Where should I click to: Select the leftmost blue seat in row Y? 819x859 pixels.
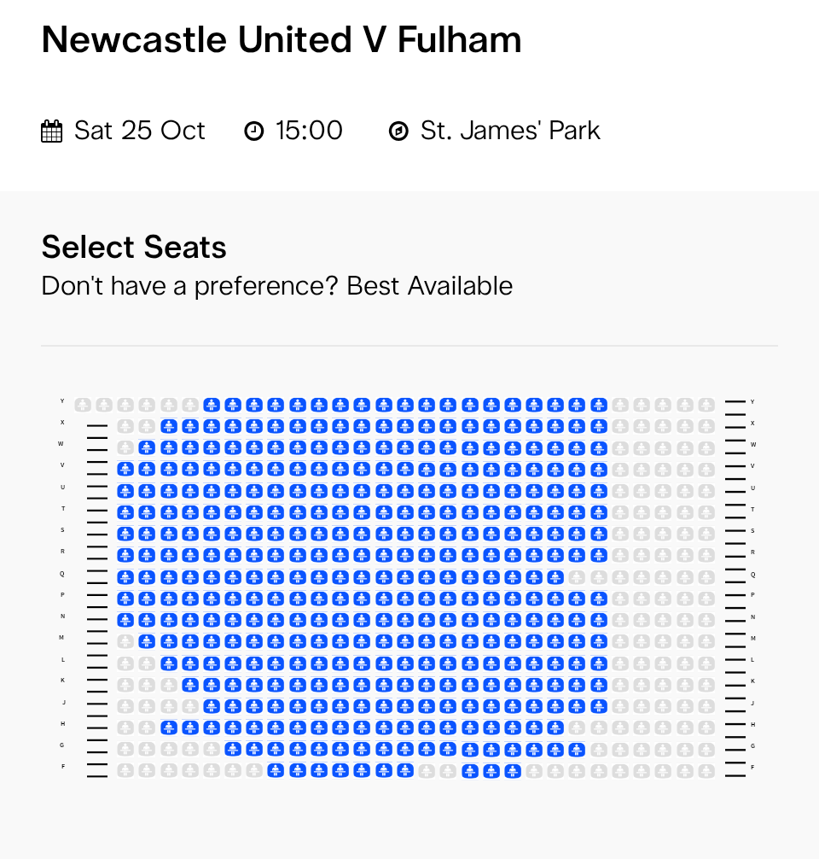pos(212,405)
